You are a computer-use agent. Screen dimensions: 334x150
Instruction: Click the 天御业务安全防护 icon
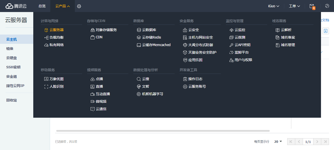[x=185, y=52]
